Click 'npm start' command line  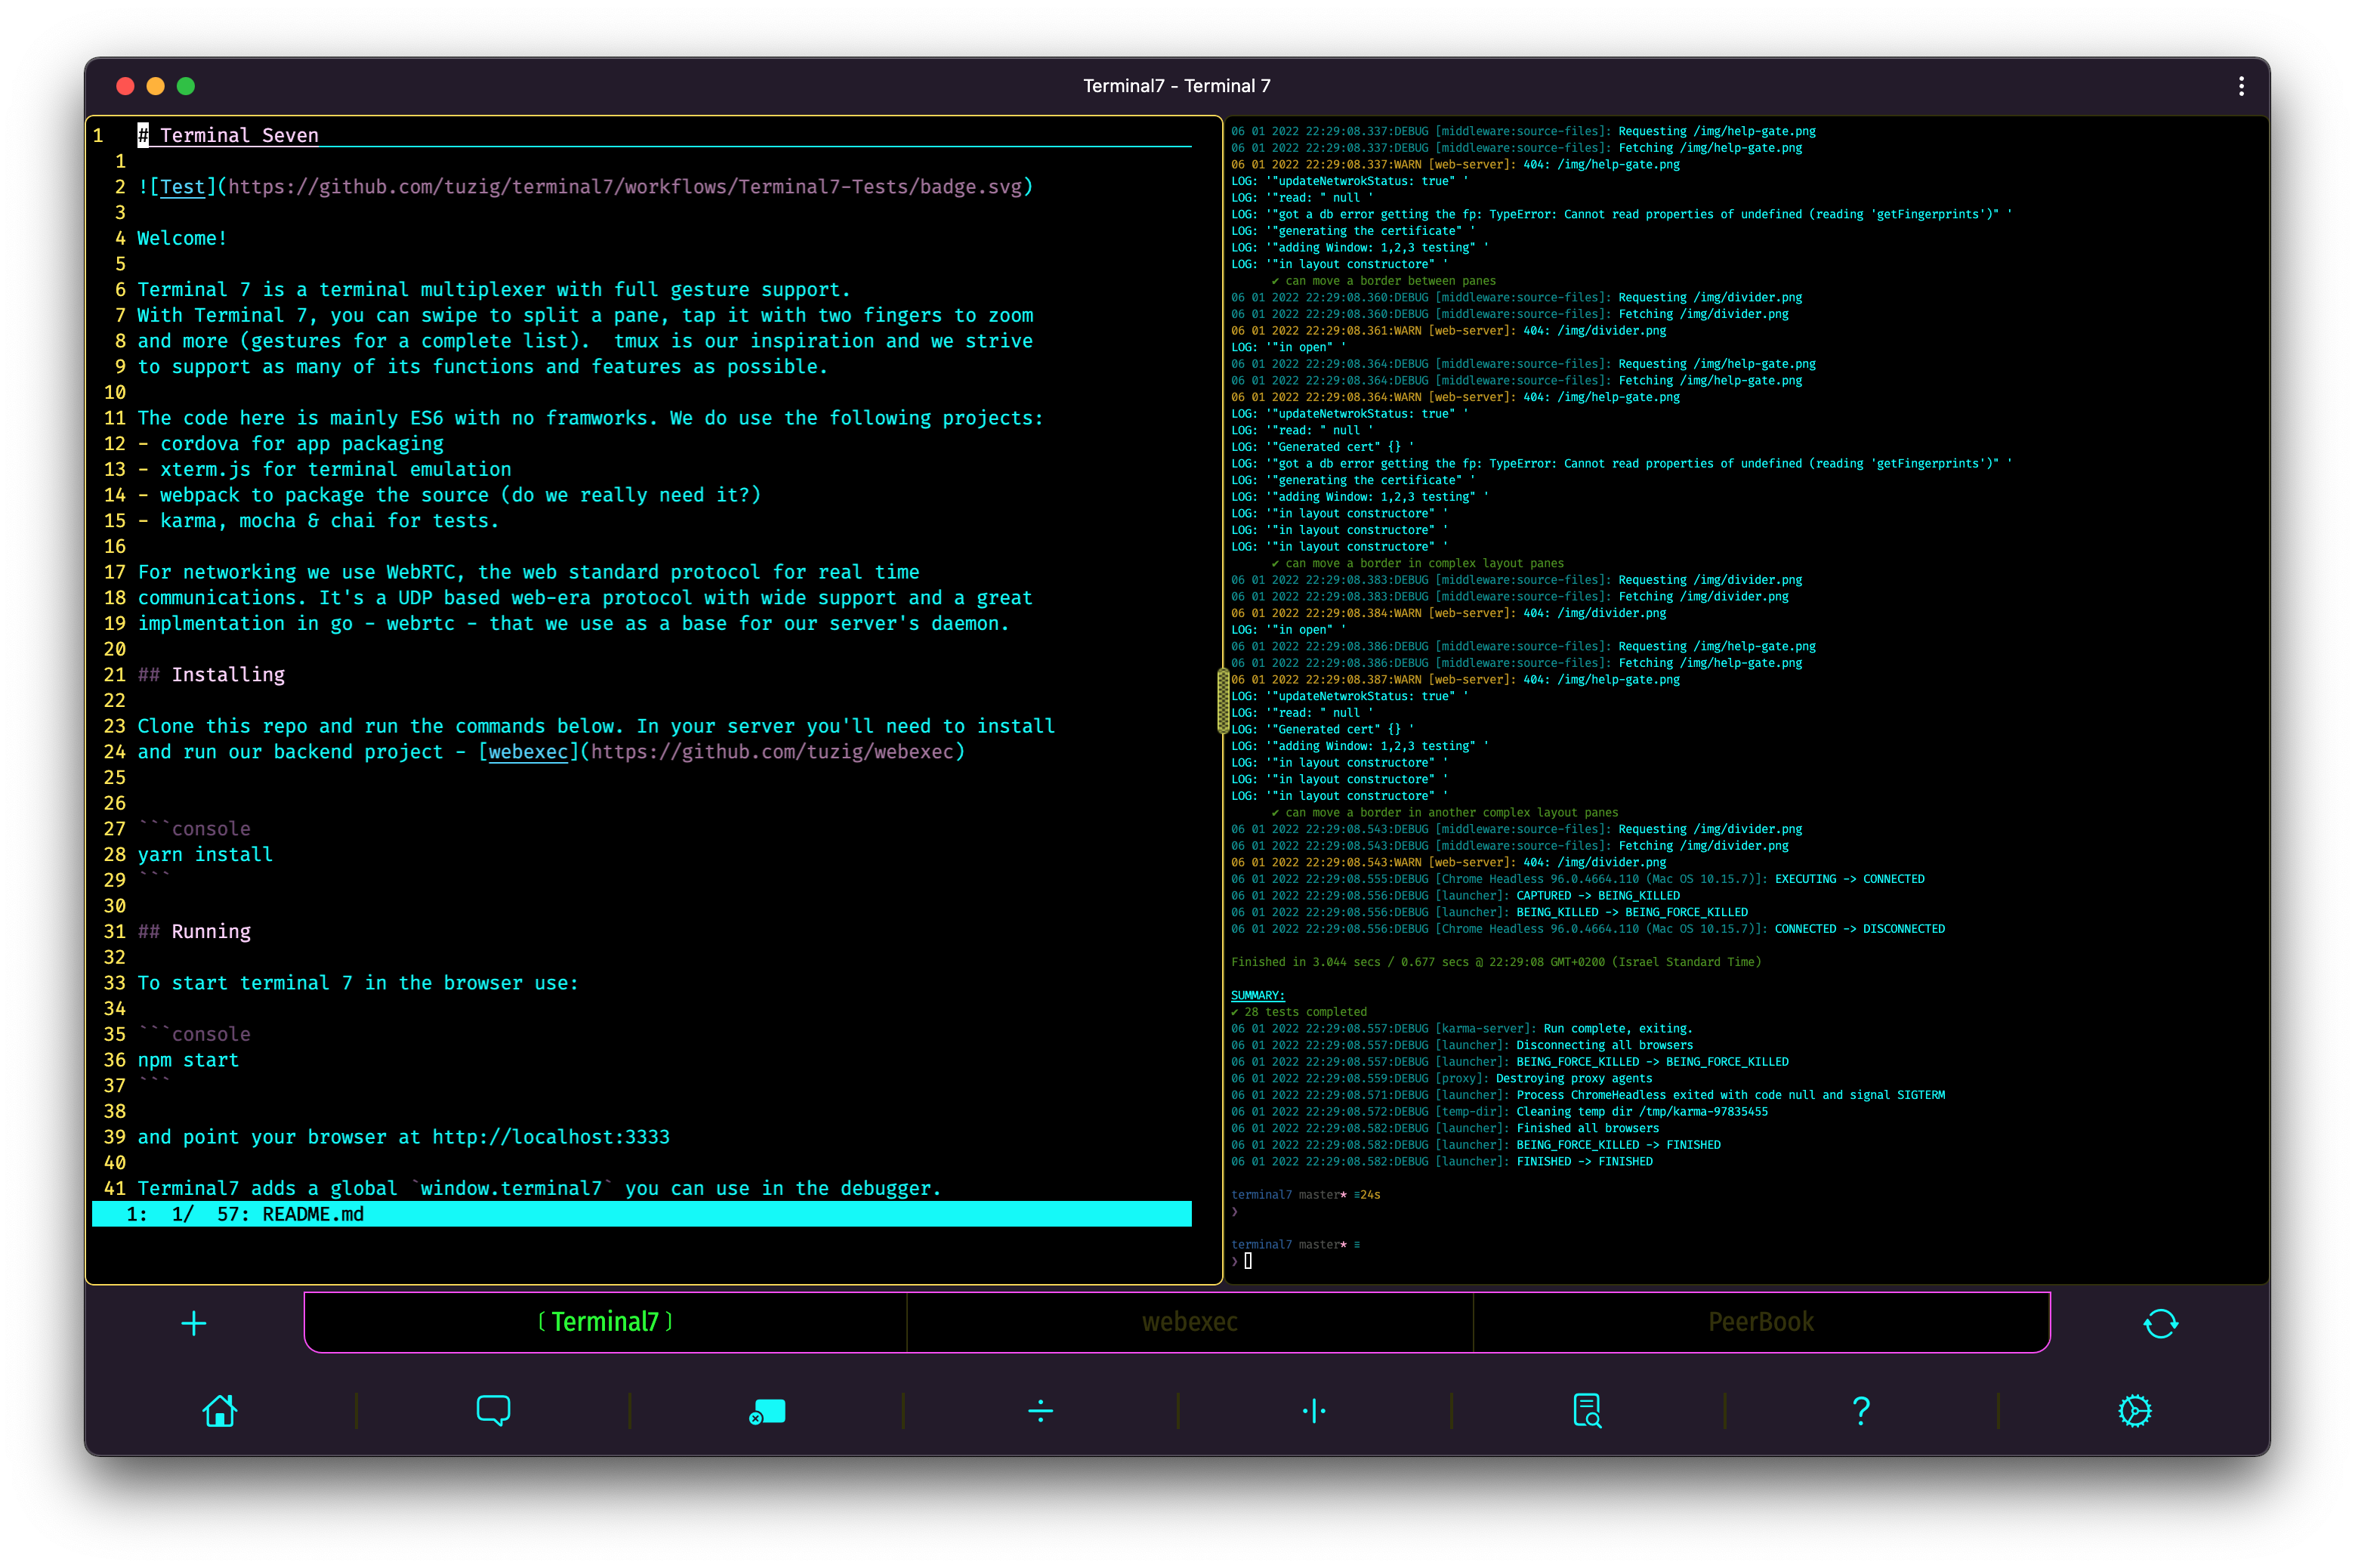[x=188, y=1060]
